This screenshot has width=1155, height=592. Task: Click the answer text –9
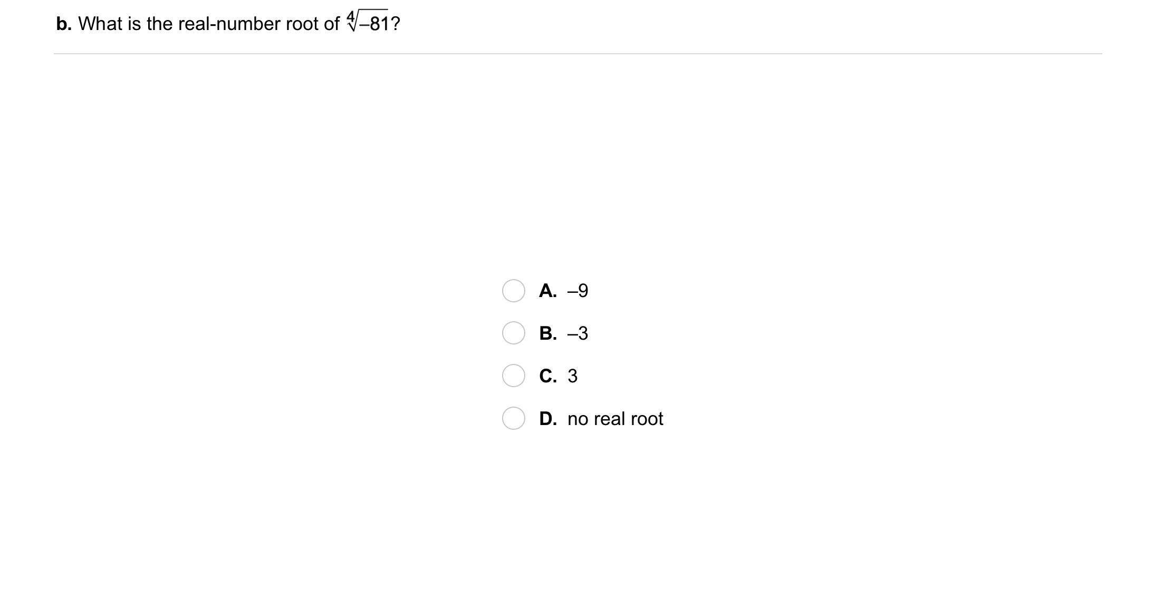coord(577,291)
